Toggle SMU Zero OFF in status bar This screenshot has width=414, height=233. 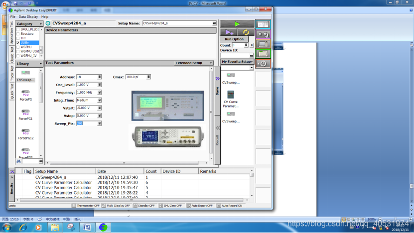click(170, 206)
